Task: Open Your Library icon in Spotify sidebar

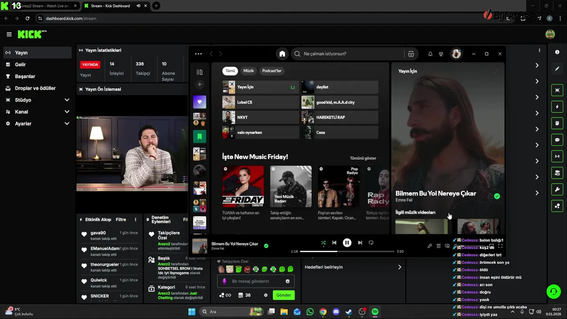Action: [x=199, y=72]
